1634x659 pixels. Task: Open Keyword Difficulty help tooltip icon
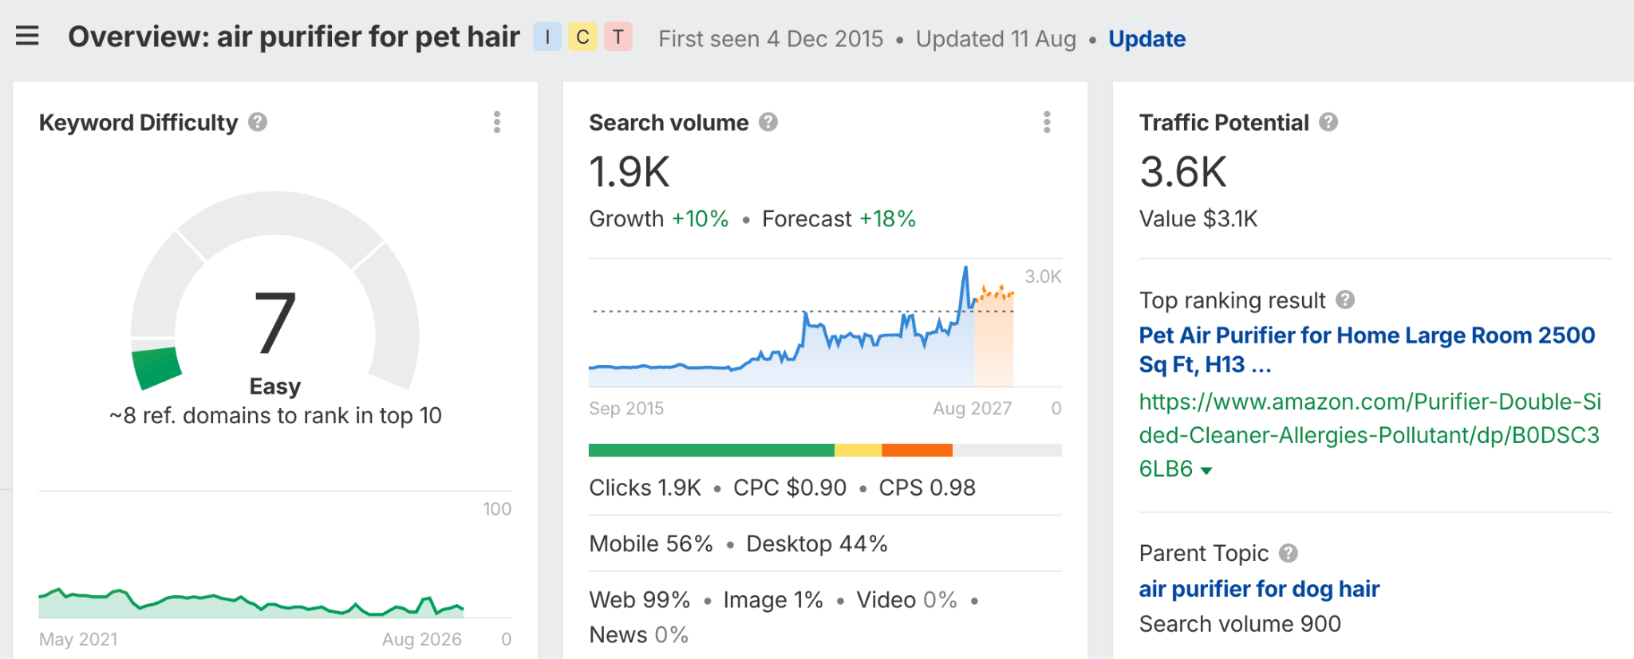click(x=258, y=122)
